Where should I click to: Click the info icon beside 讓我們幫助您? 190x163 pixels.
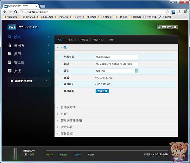click(12, 81)
